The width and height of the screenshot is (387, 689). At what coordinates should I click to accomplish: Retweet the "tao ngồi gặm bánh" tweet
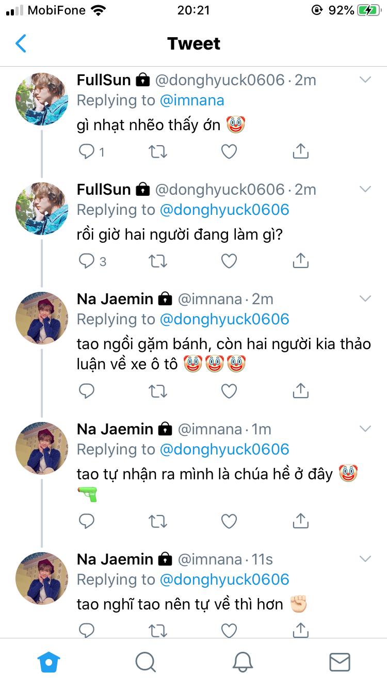(x=158, y=392)
